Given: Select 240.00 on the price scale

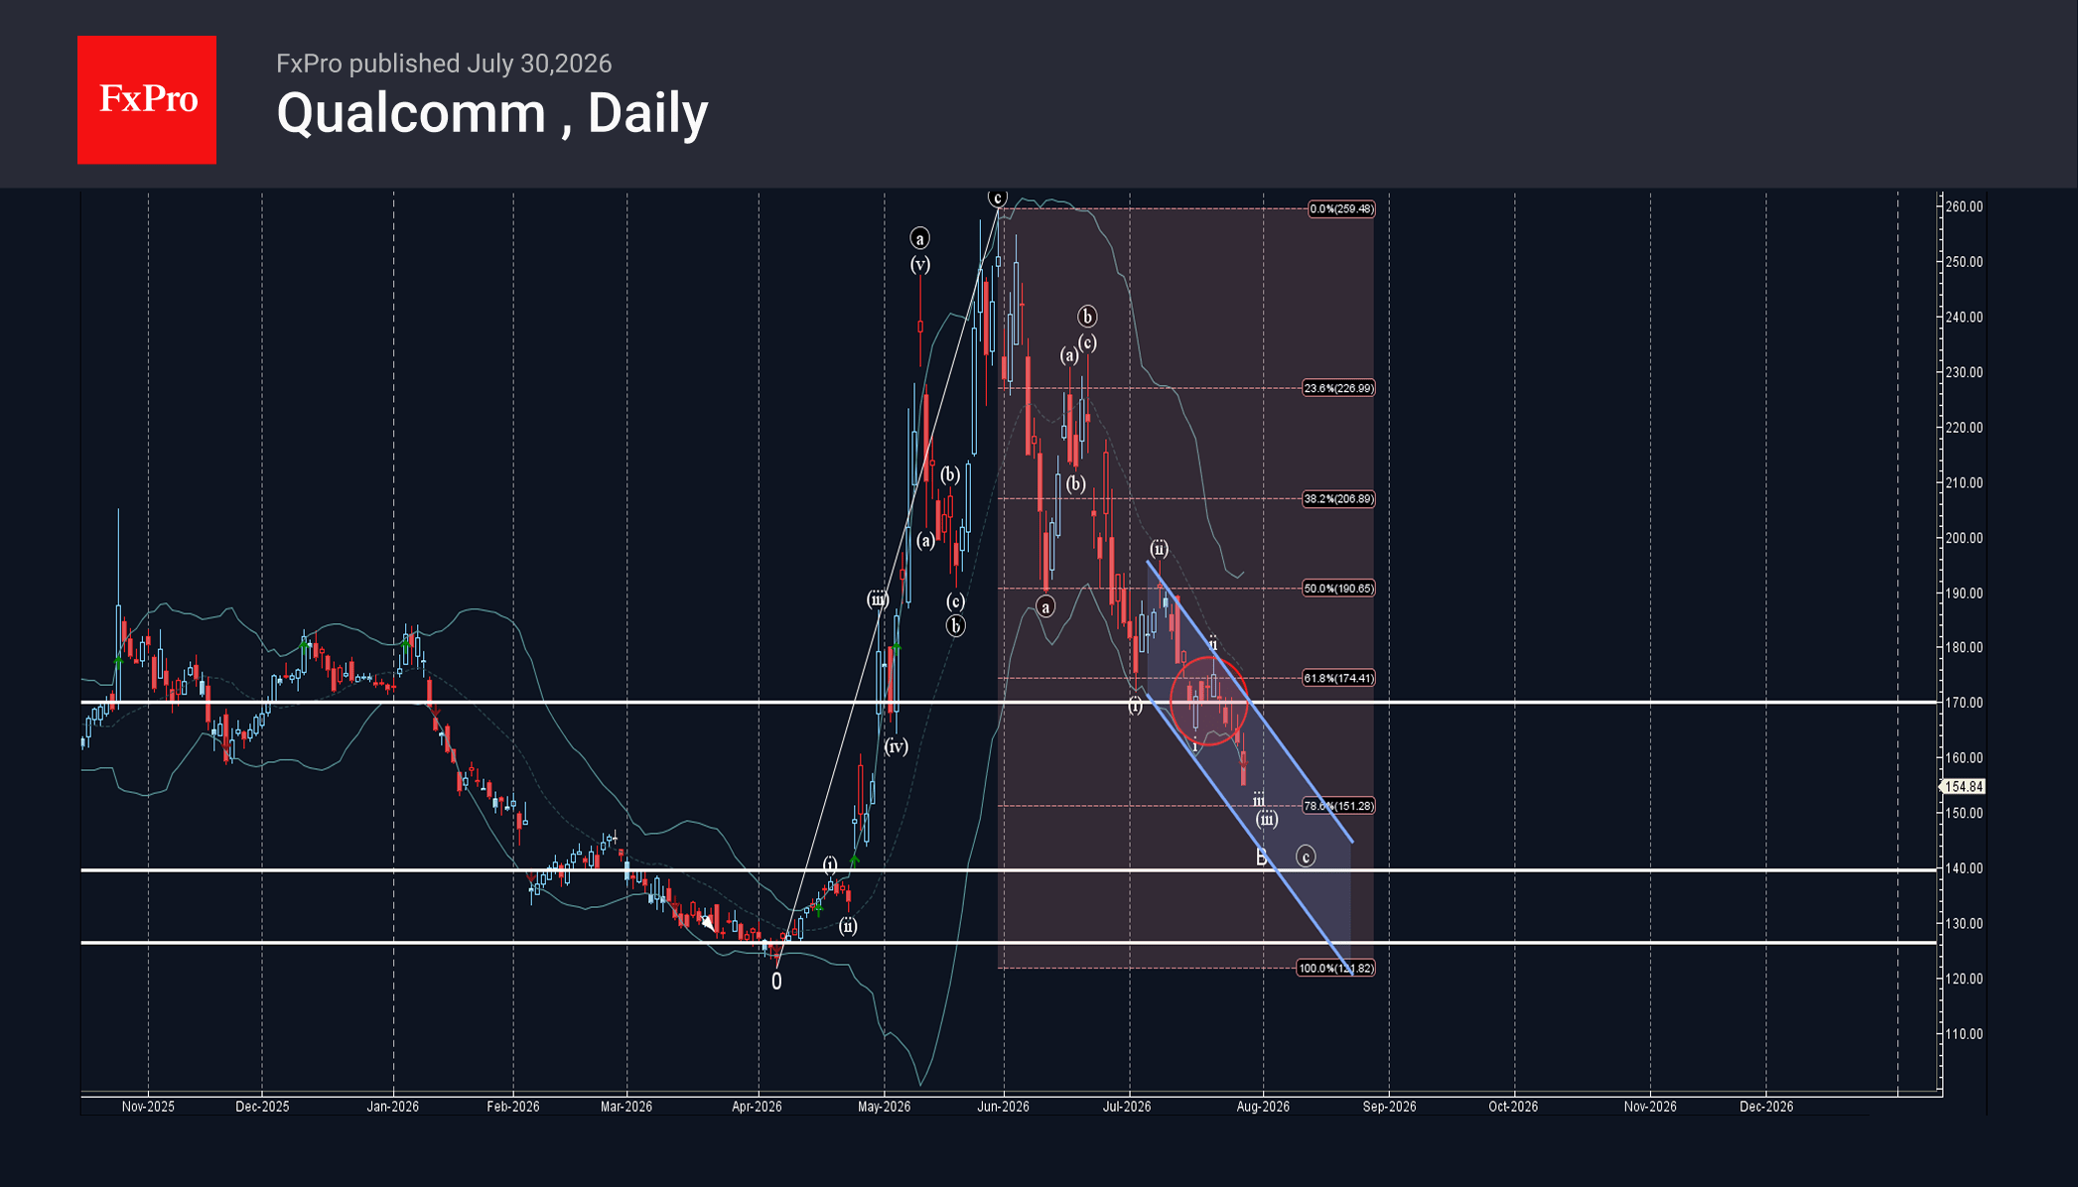Looking at the screenshot, I should (x=1964, y=318).
